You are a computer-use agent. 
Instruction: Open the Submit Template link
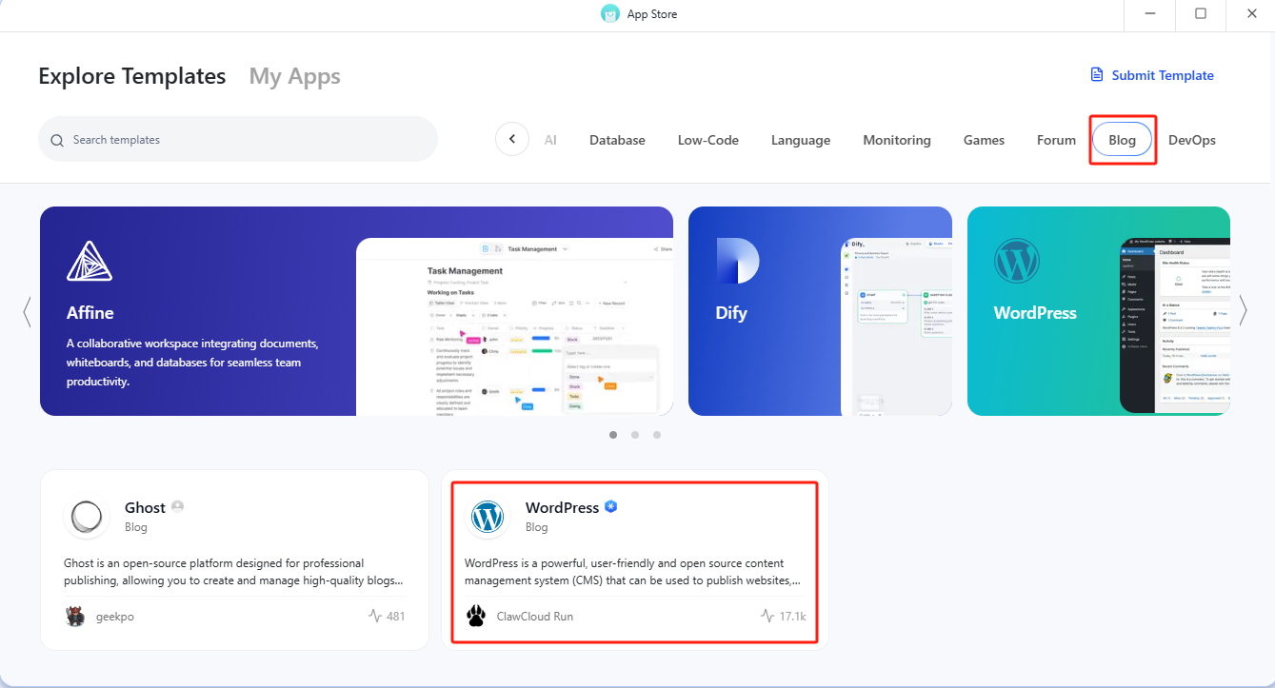1151,75
